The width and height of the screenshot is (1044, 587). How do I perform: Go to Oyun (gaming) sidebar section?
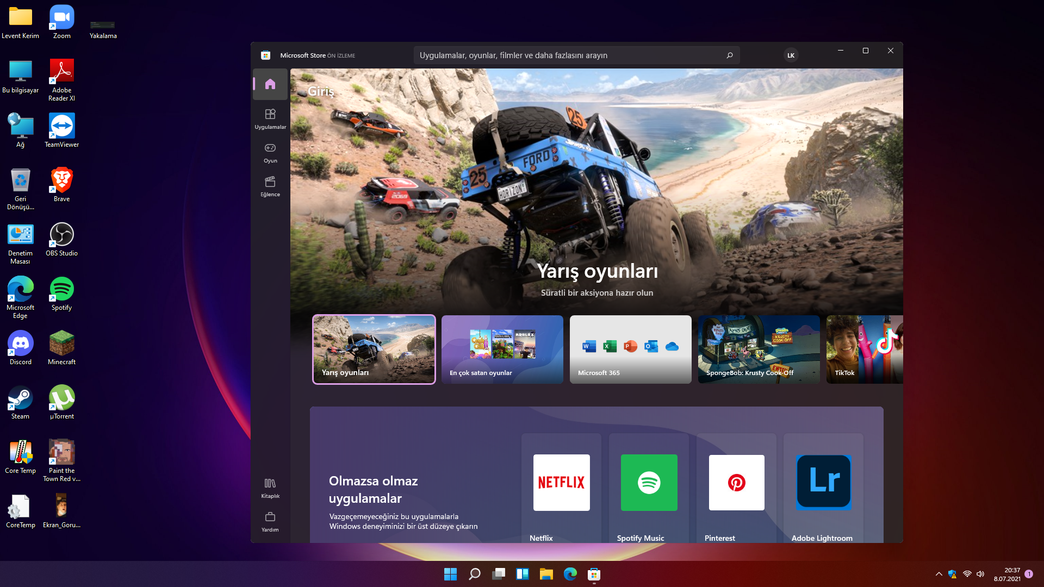(x=270, y=152)
